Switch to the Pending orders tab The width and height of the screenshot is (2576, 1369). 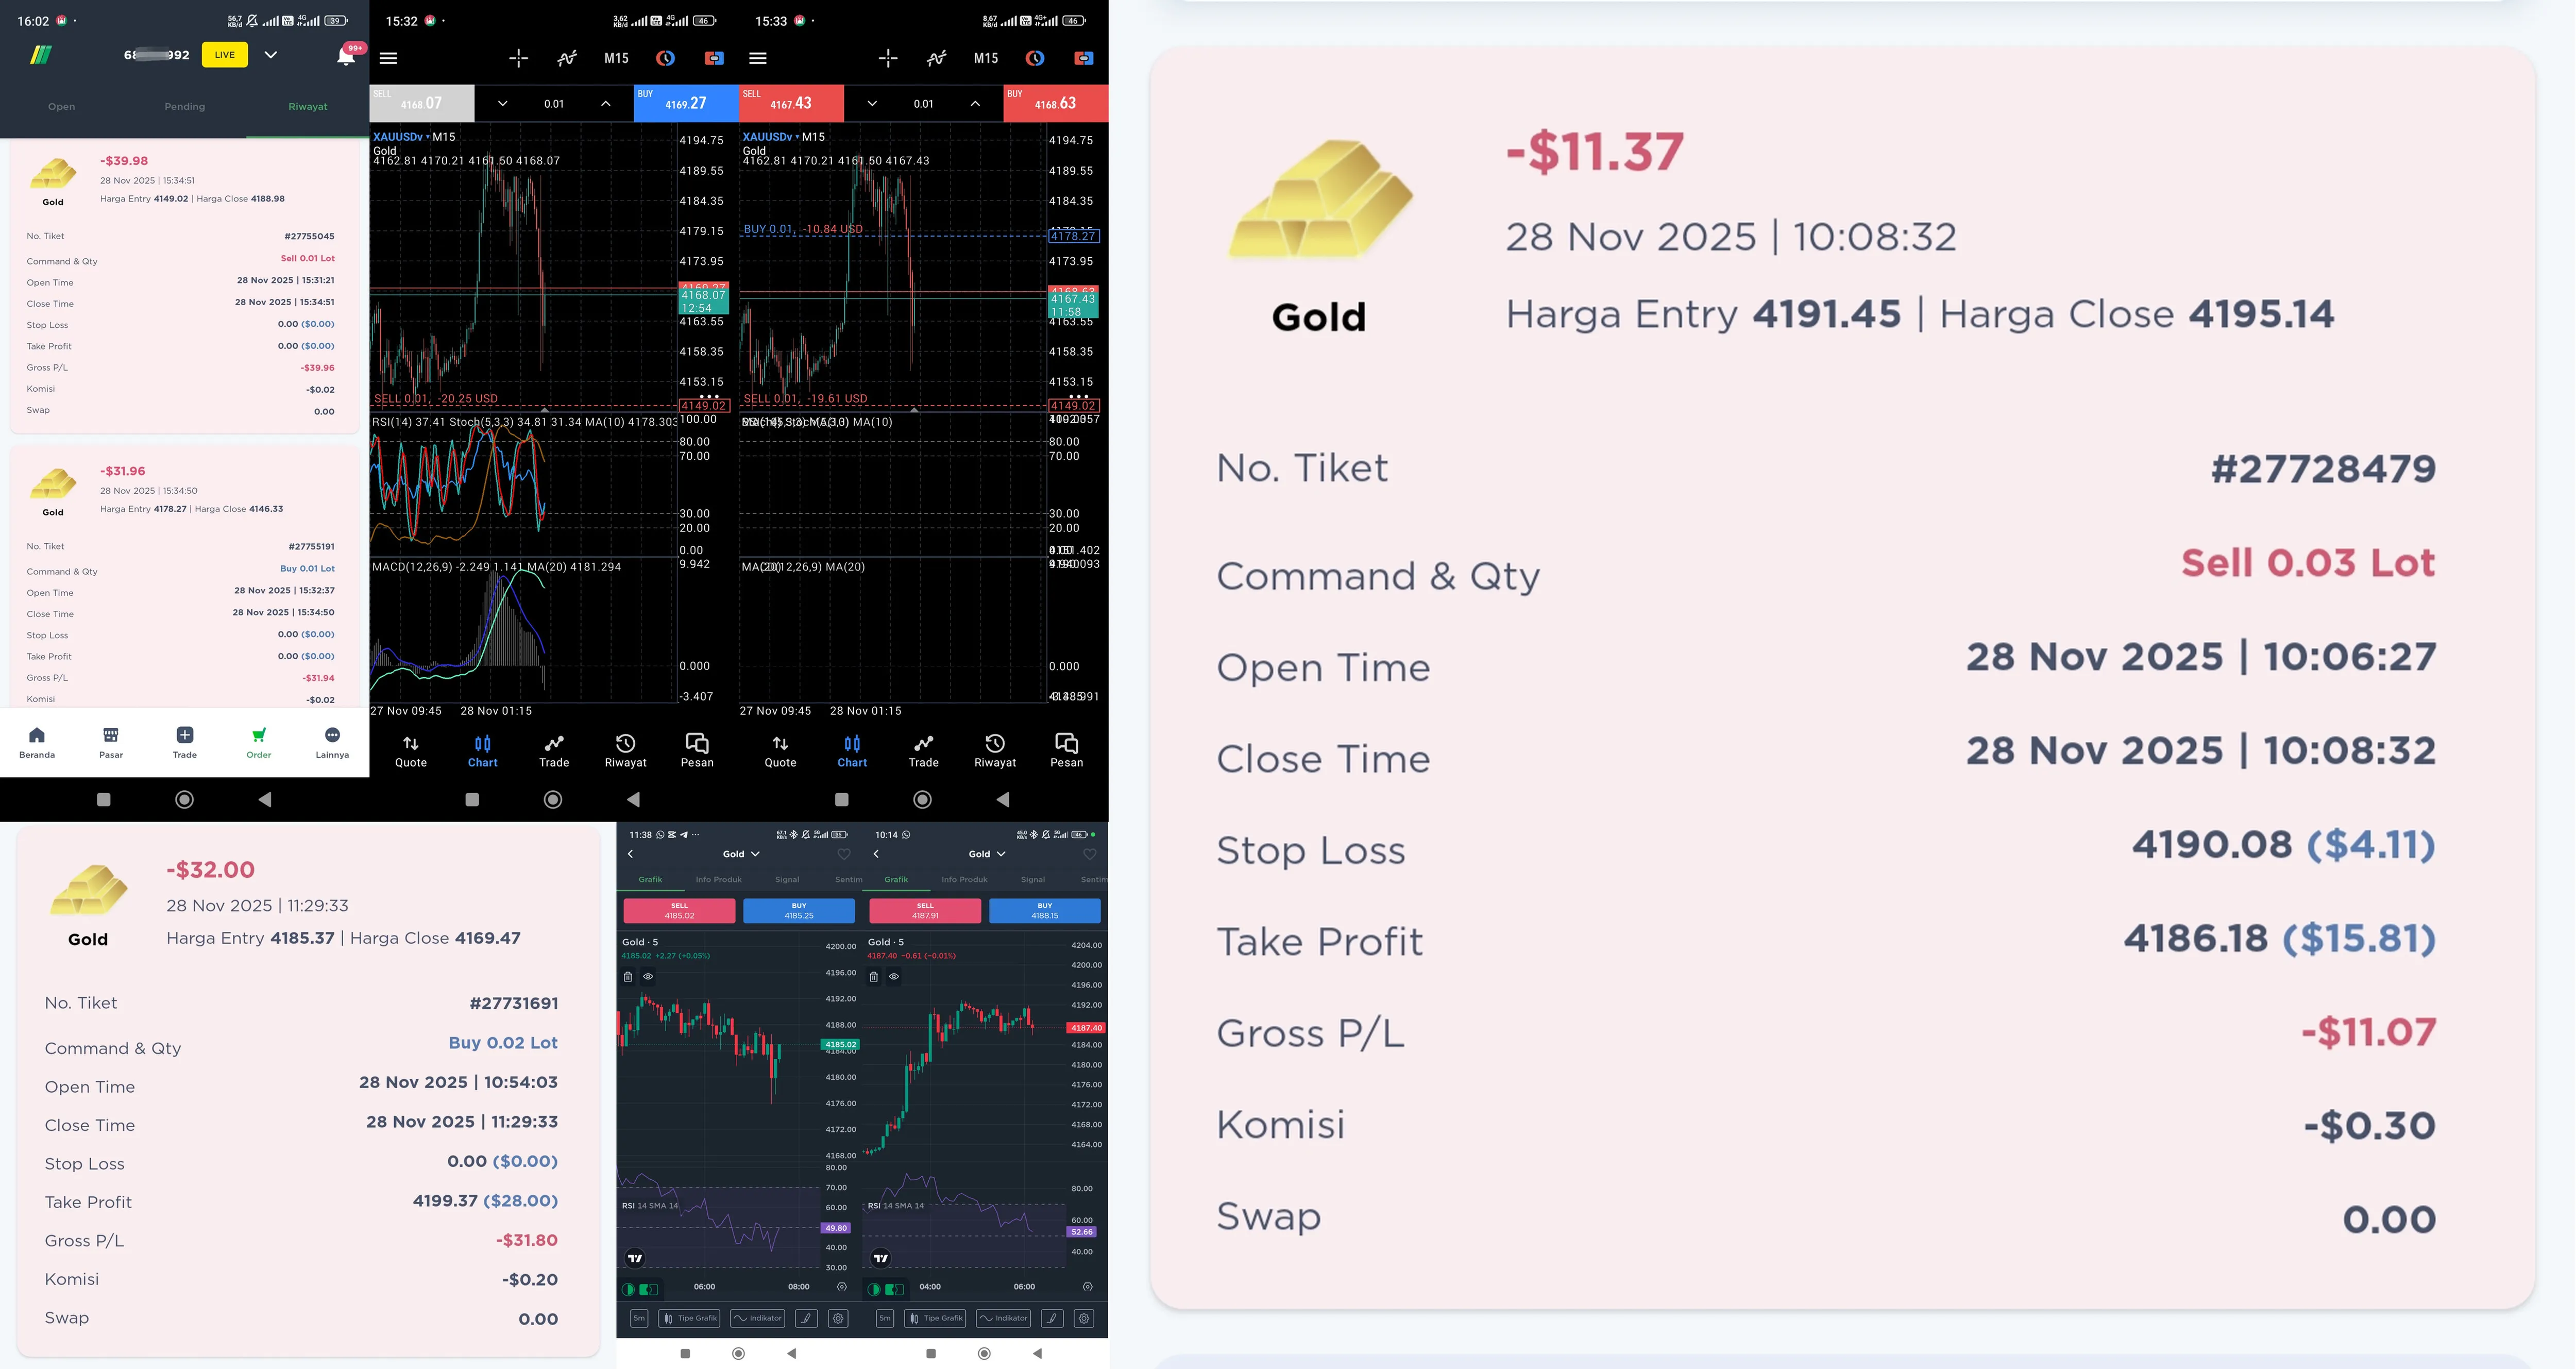[185, 106]
